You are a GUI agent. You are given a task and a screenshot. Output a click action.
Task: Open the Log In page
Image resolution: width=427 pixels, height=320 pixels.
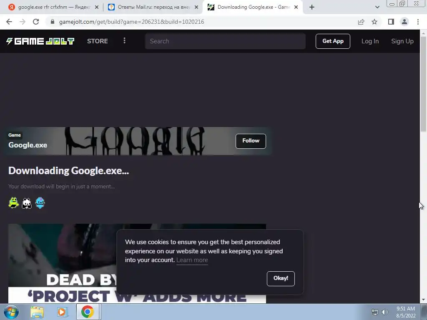pyautogui.click(x=370, y=41)
